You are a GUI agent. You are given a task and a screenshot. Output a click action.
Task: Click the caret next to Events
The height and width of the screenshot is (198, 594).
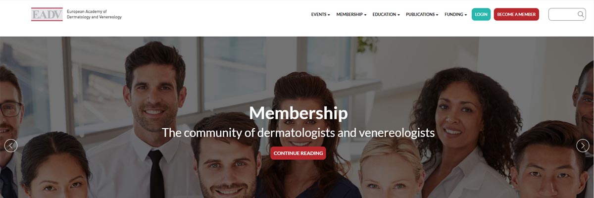[x=329, y=15]
